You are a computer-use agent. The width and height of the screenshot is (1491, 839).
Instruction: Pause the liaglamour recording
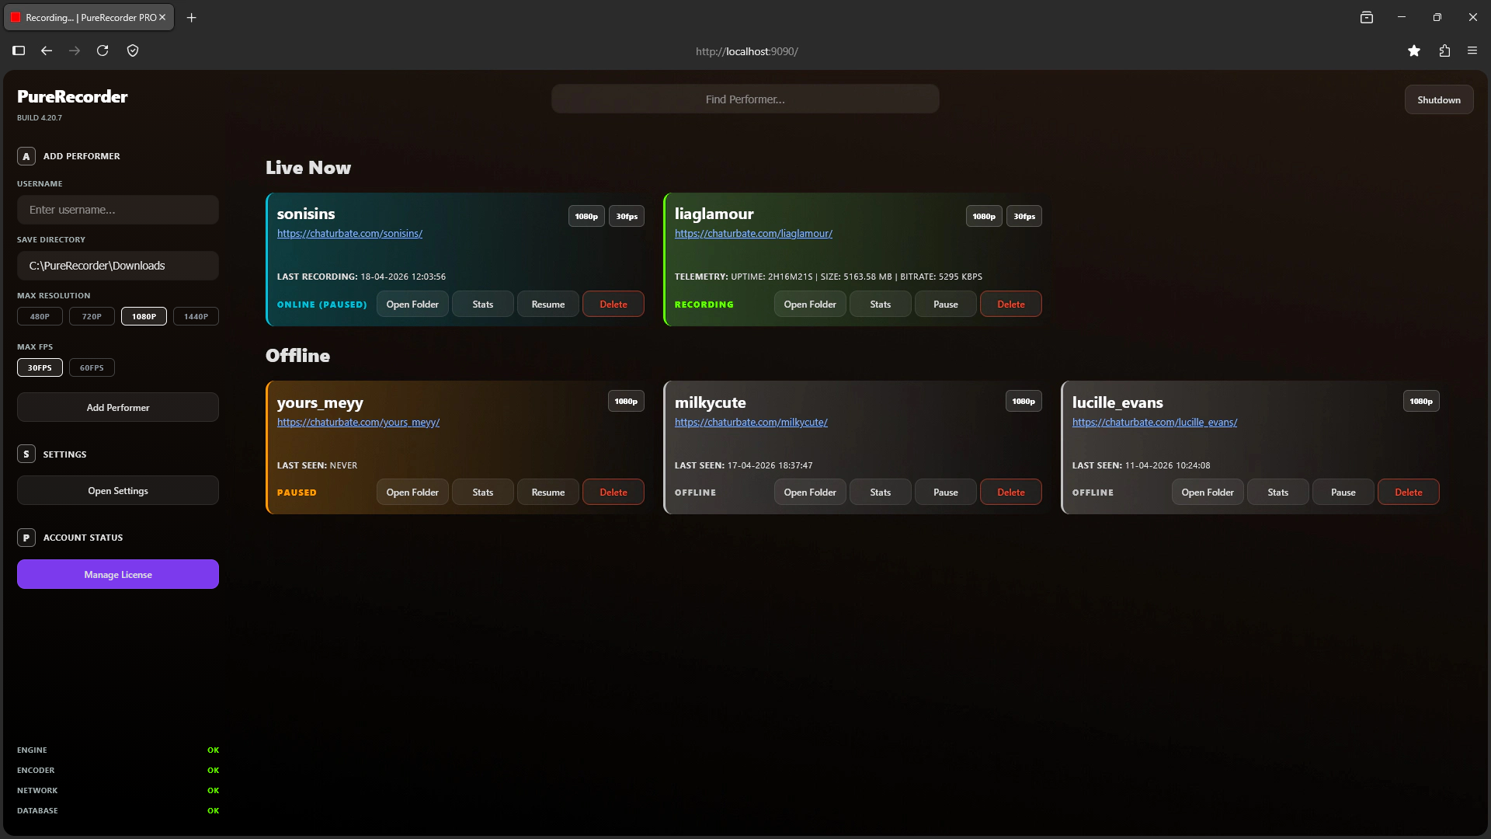(945, 304)
